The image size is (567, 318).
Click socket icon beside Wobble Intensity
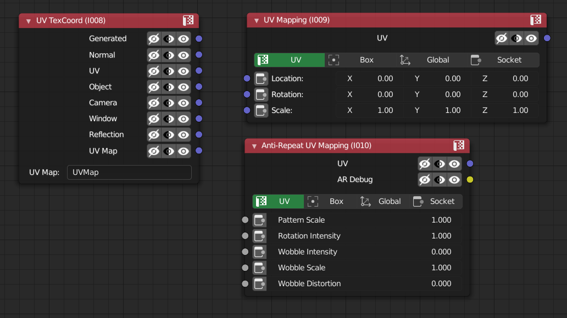pyautogui.click(x=260, y=252)
